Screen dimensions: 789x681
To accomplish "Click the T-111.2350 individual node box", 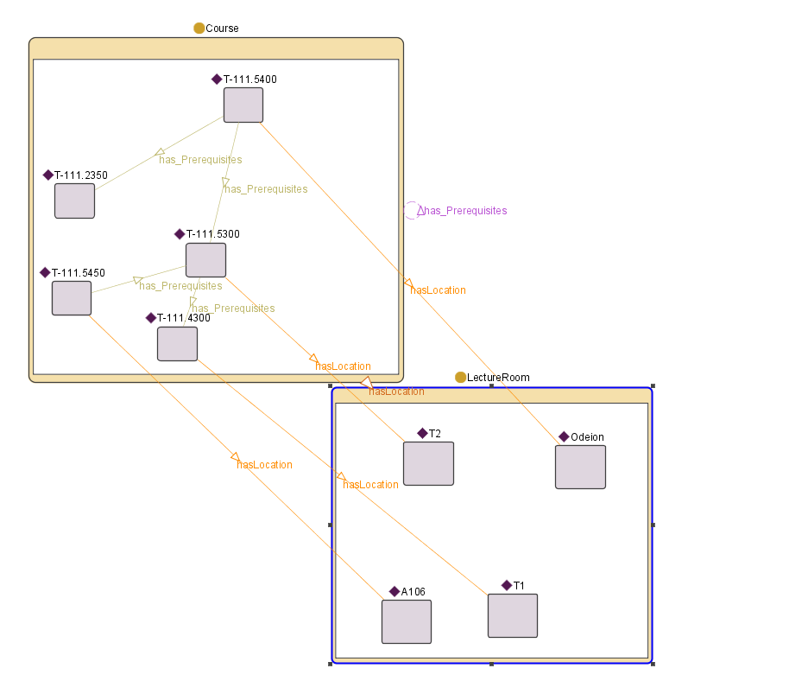I will (x=74, y=200).
